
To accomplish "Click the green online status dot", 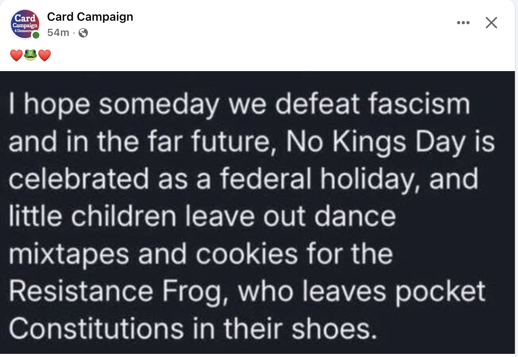I will (36, 36).
